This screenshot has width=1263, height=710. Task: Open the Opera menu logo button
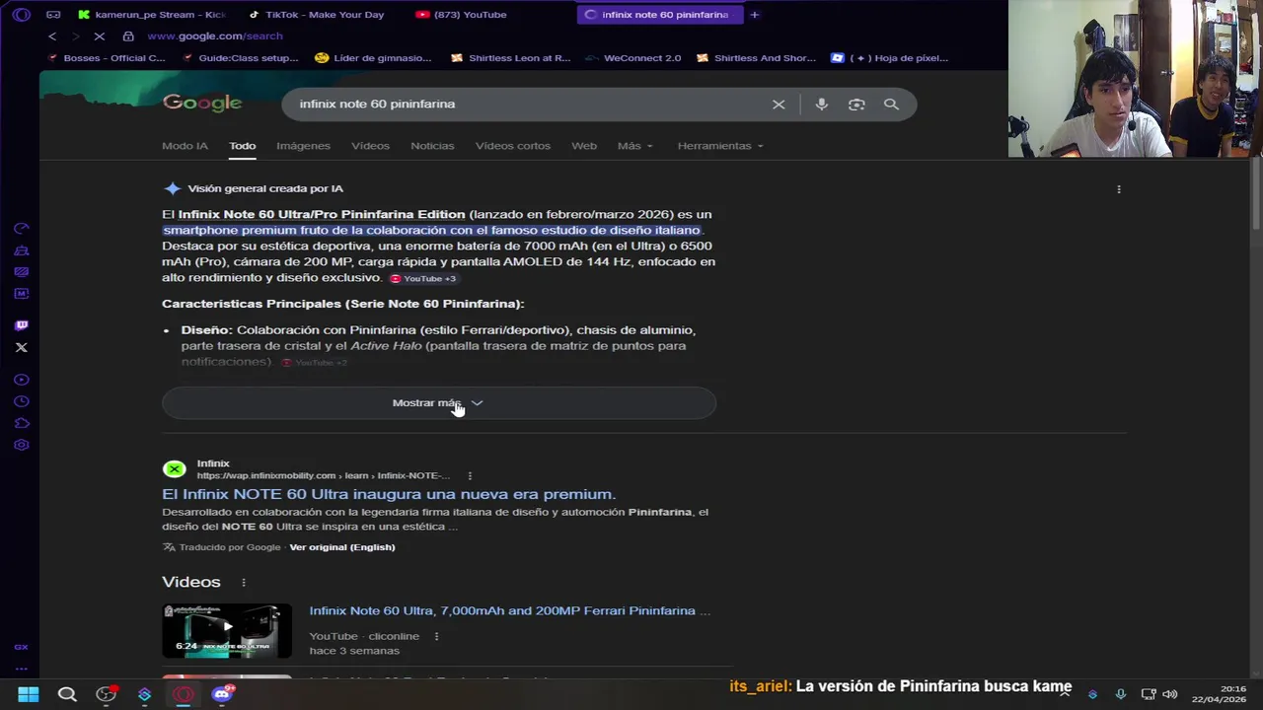pos(22,15)
